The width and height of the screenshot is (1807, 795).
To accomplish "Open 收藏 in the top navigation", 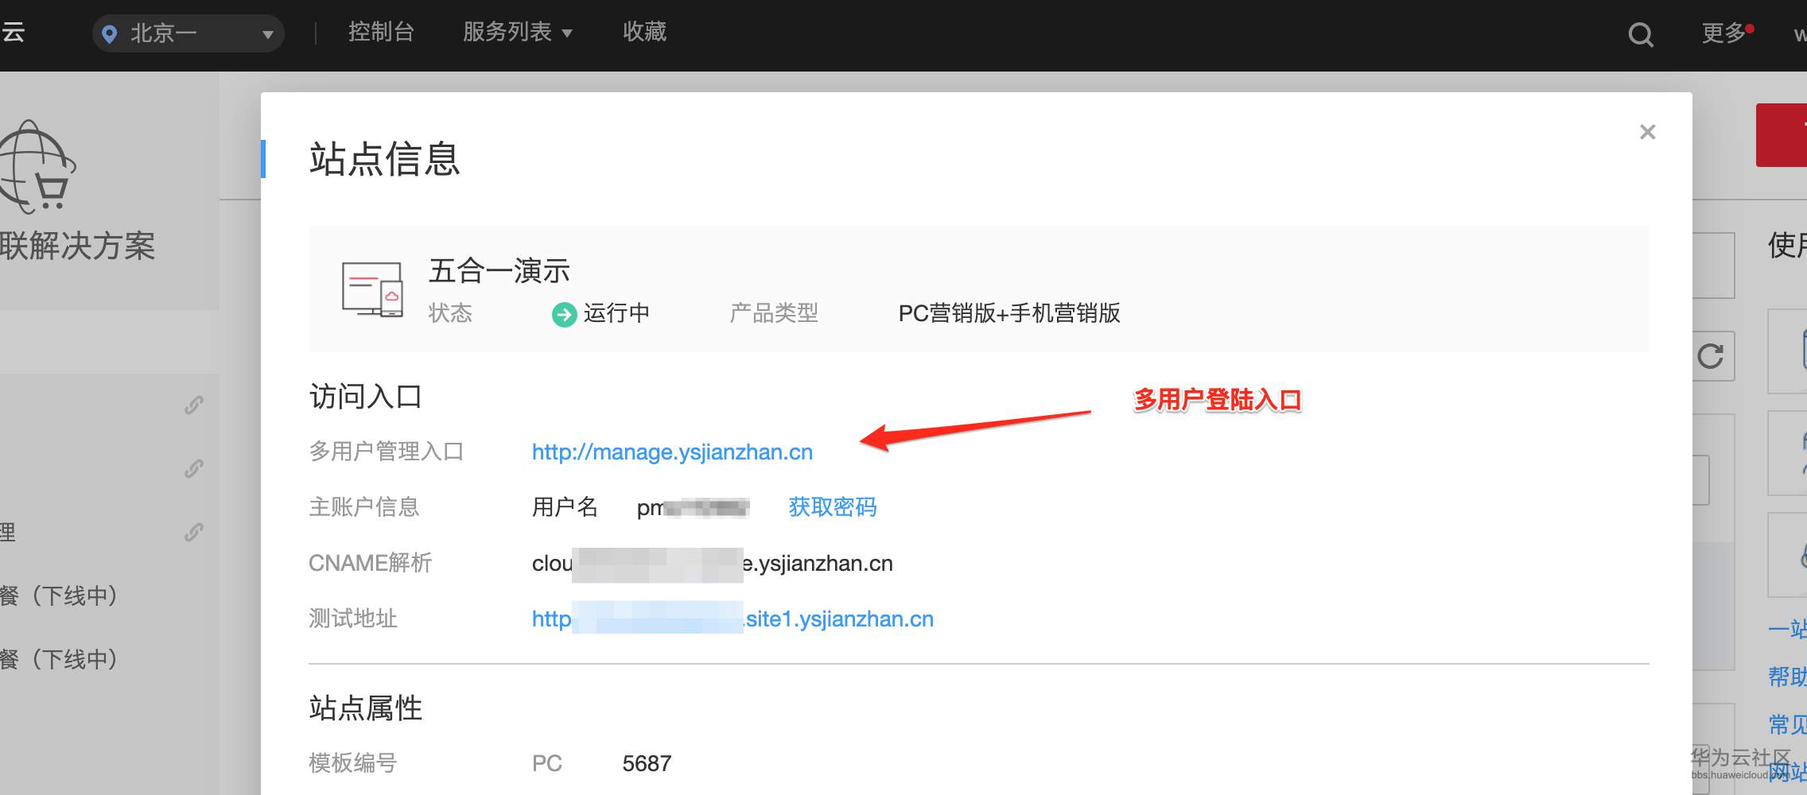I will click(x=644, y=32).
